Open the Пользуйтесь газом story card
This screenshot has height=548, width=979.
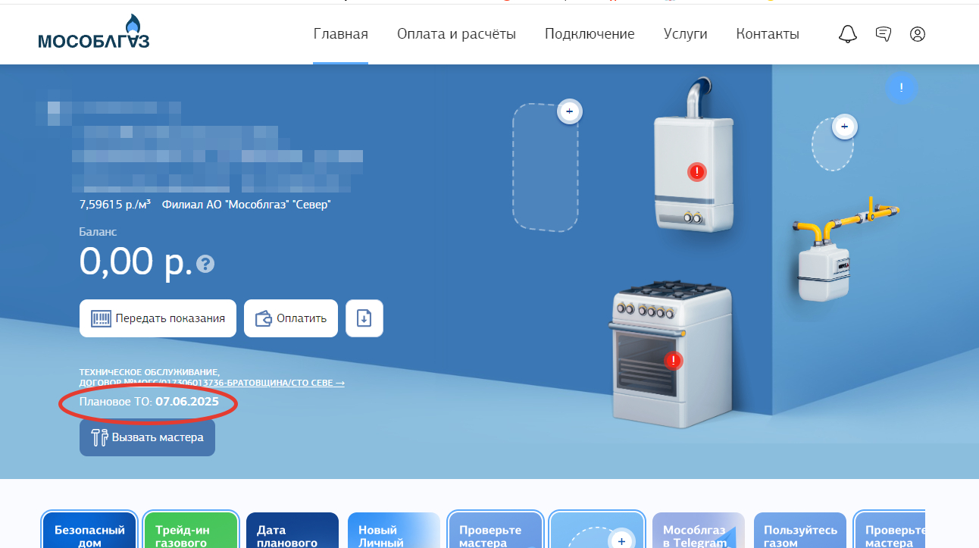tap(799, 531)
